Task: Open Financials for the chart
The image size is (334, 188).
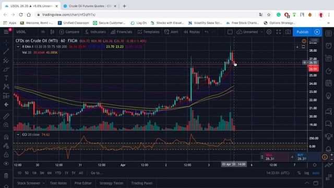Action: [x=122, y=32]
